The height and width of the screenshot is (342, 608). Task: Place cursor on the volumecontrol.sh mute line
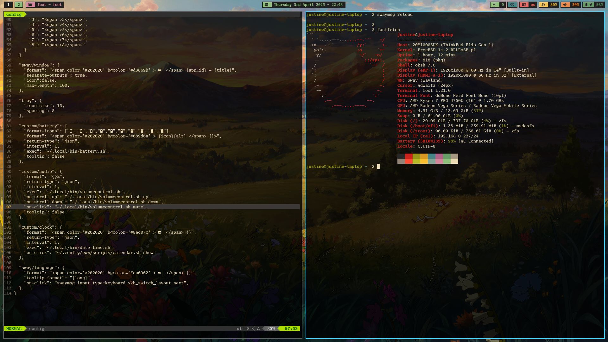click(x=86, y=207)
